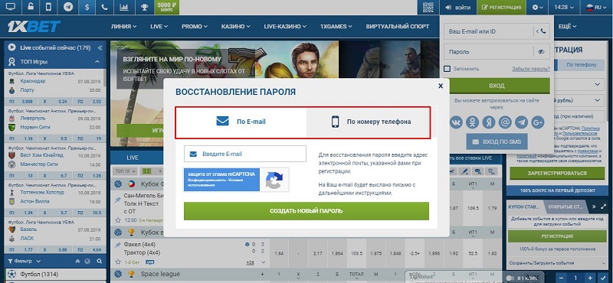This screenshot has height=283, width=613.
Task: Open the 14:28 time dropdown
Action: pos(563,8)
